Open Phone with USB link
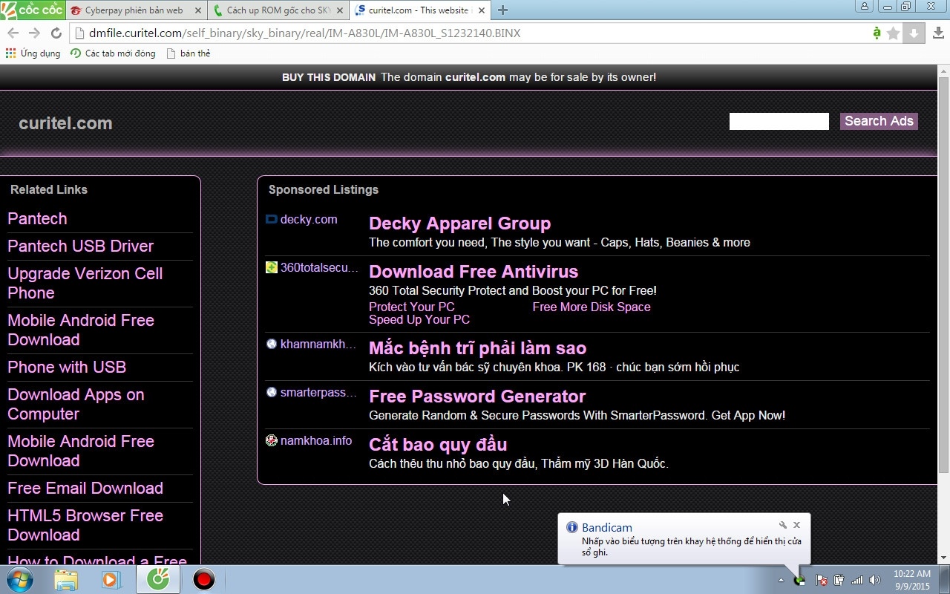Screen dimensions: 950x594 [x=67, y=367]
